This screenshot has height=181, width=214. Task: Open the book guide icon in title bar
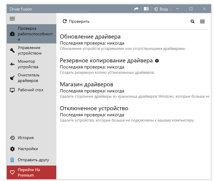point(146,9)
